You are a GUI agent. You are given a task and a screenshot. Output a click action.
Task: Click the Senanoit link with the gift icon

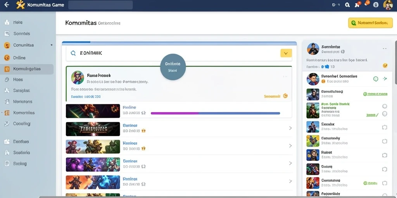[276, 96]
